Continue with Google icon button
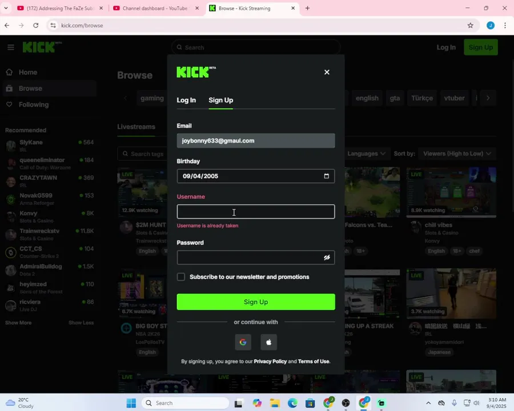Viewport: 514px width, 411px height. coord(243,342)
